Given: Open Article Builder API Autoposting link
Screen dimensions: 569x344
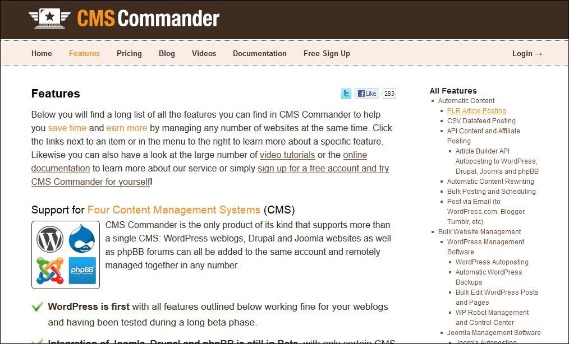Looking at the screenshot, I should pos(497,161).
